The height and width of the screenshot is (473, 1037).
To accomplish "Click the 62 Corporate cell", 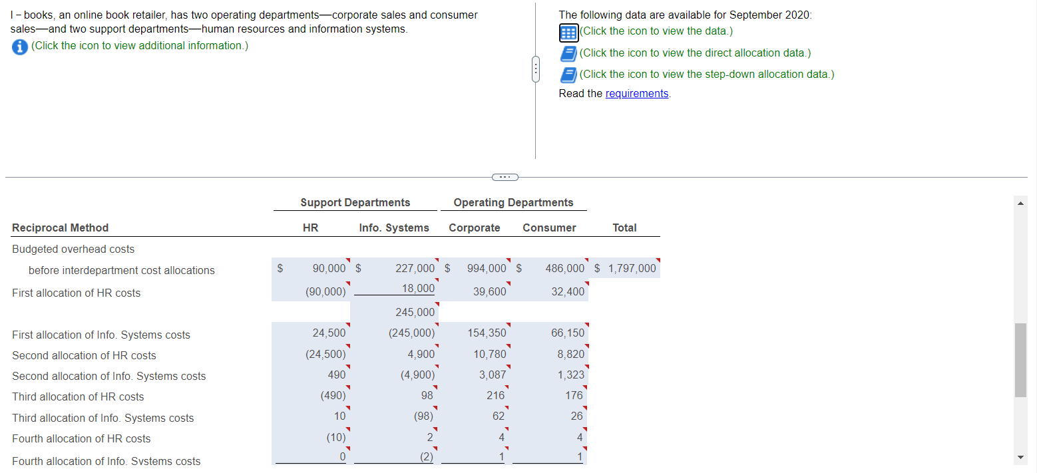I will coord(475,416).
